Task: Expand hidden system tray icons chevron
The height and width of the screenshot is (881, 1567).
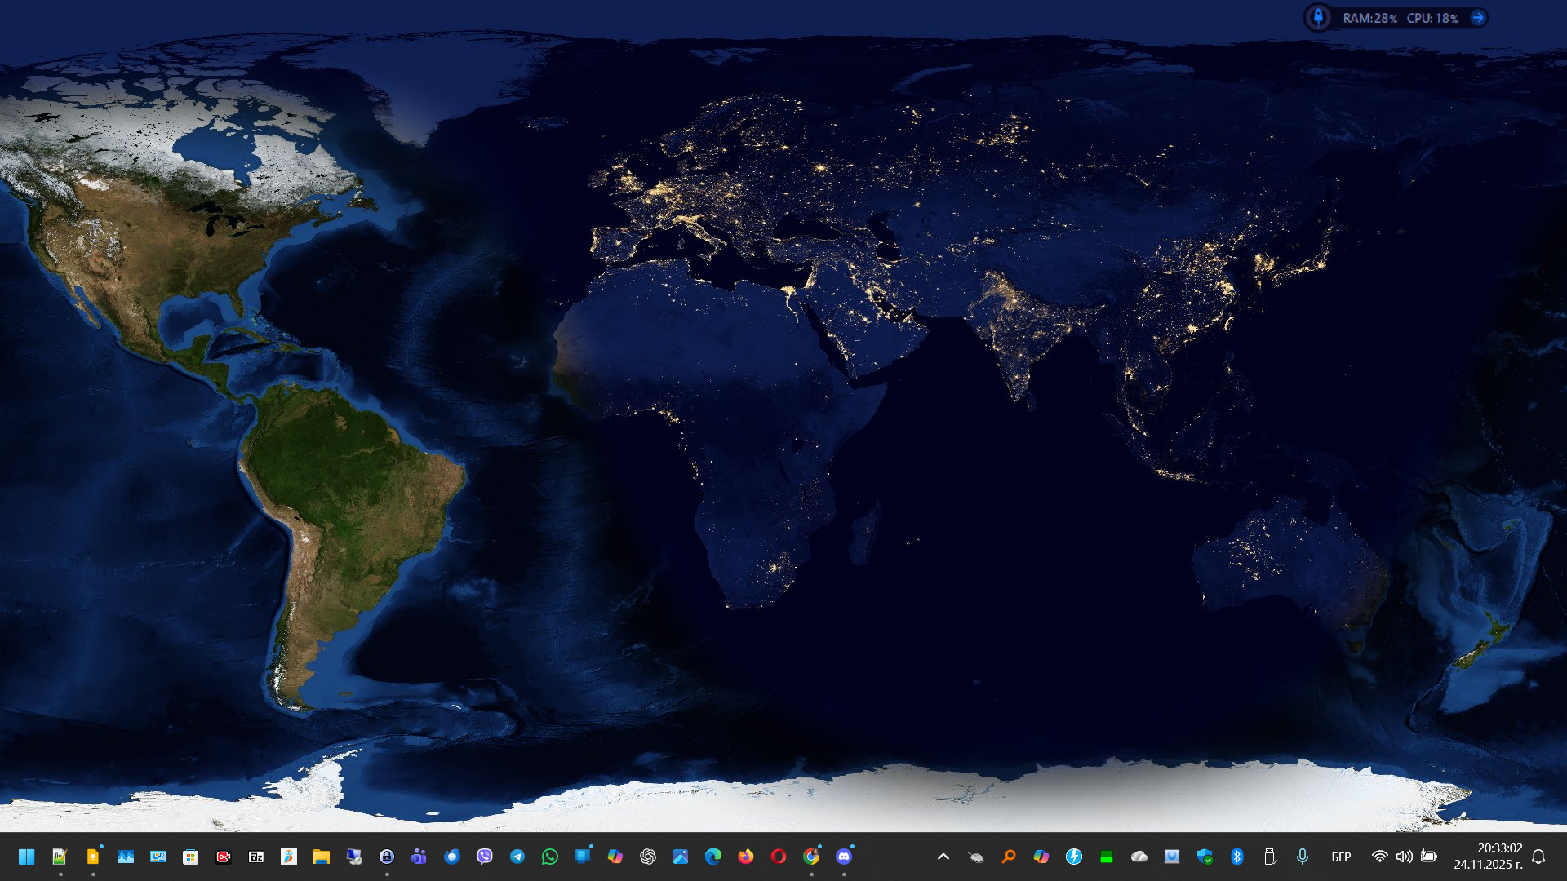Action: [943, 857]
